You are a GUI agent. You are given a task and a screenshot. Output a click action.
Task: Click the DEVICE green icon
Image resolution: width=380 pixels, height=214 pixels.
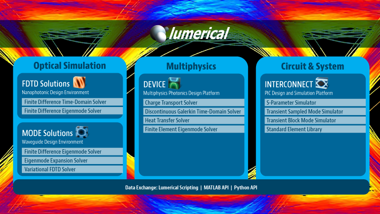point(174,83)
